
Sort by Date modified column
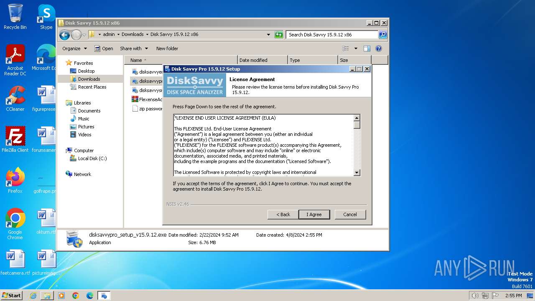click(x=262, y=60)
